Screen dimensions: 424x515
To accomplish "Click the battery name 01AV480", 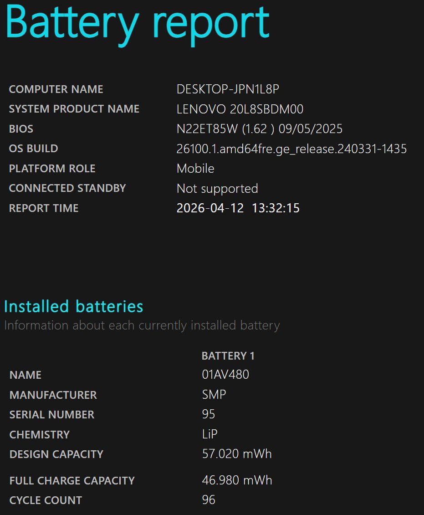I will [x=225, y=375].
